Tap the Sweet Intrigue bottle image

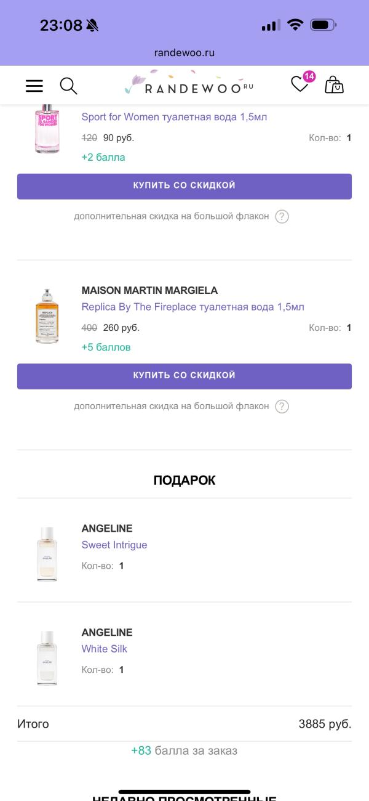tap(47, 554)
